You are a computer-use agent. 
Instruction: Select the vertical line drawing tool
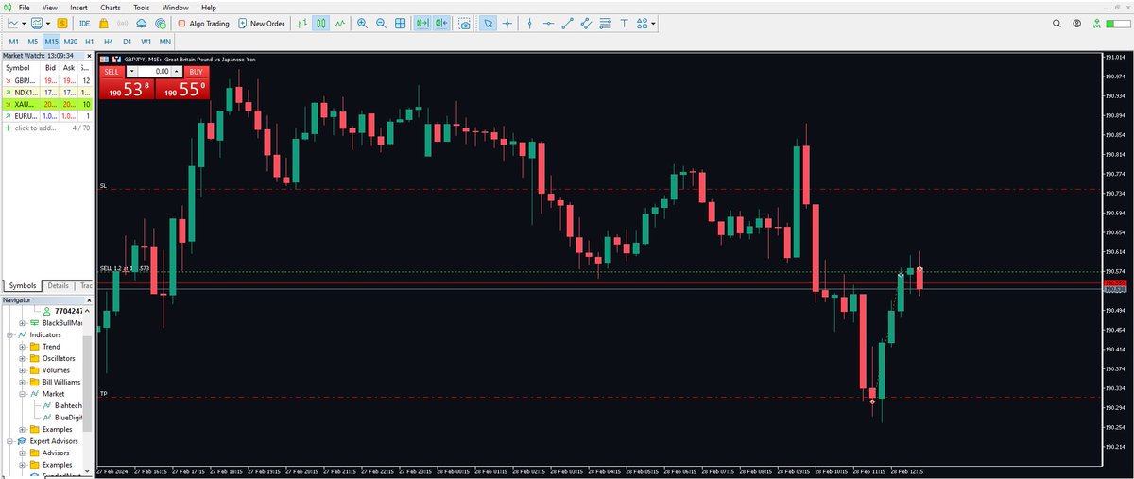coord(529,23)
